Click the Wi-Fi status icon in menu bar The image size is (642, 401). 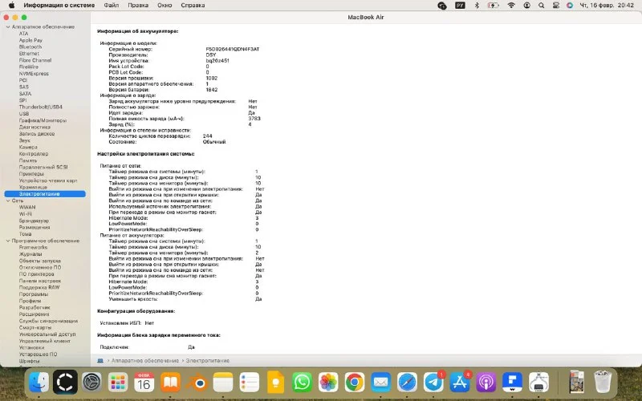pyautogui.click(x=511, y=5)
